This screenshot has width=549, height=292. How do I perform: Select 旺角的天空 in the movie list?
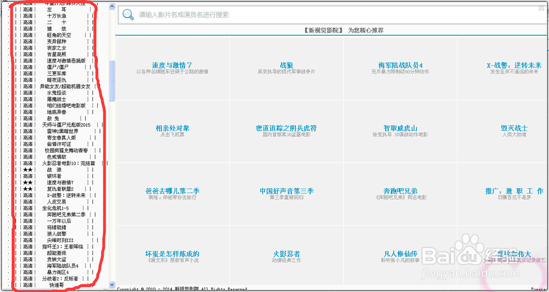click(59, 35)
